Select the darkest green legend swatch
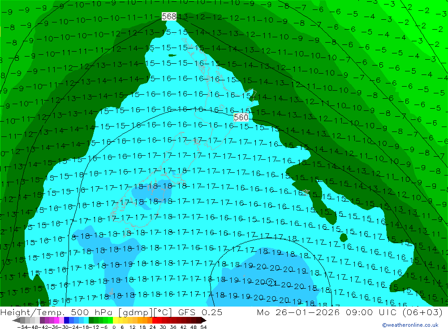The image size is (448, 329). click(91, 320)
